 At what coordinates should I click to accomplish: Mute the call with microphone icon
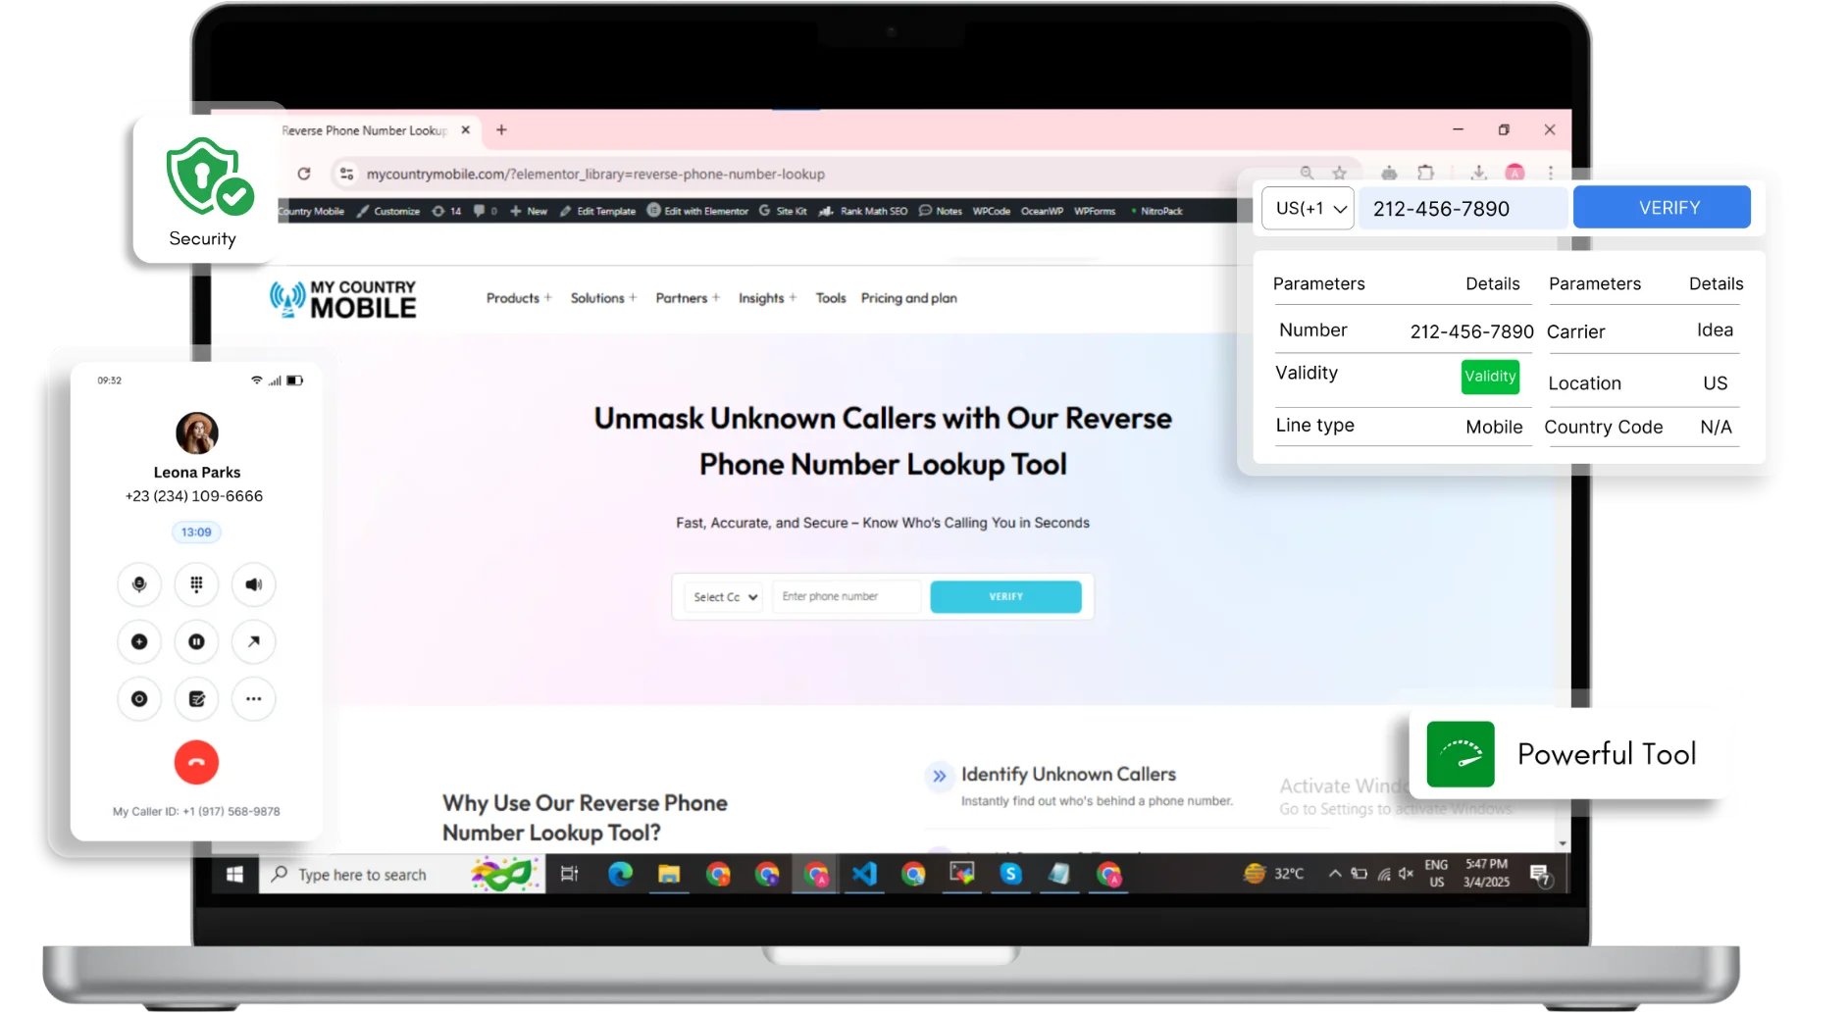[139, 584]
